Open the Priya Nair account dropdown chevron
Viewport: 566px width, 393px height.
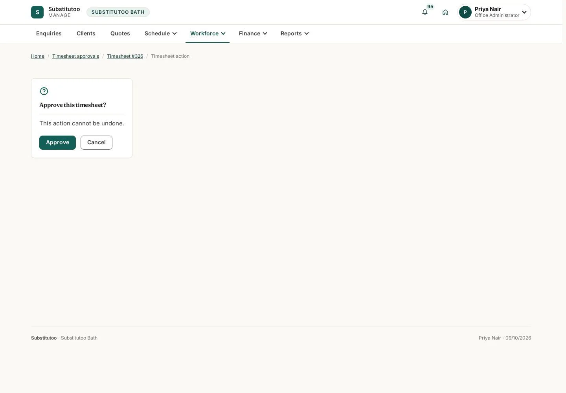click(x=524, y=12)
